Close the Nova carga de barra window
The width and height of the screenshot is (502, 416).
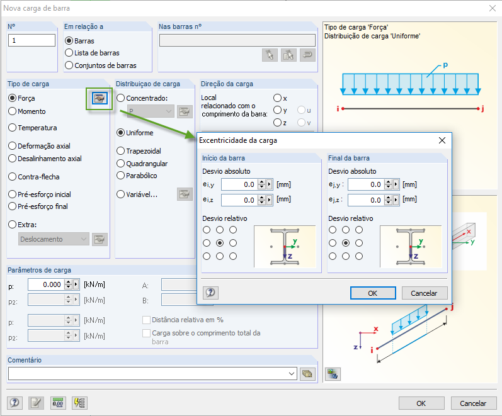(x=493, y=8)
